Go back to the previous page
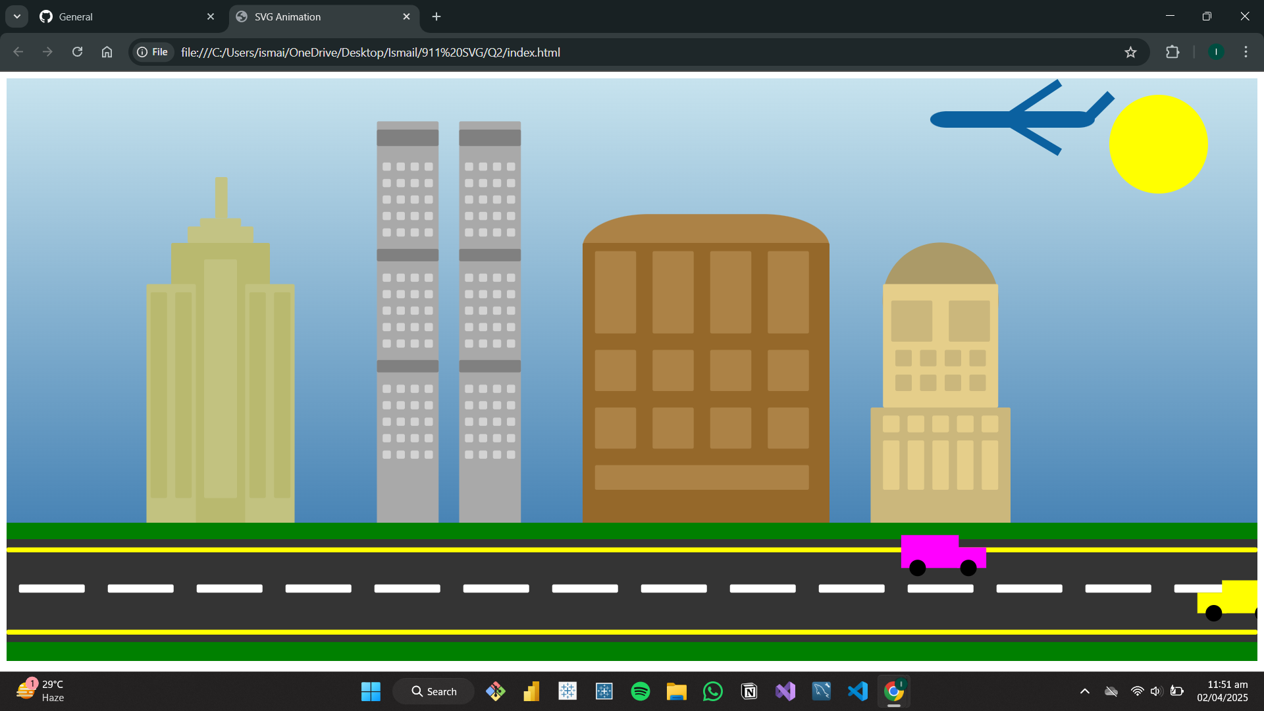Screen dimensions: 1264x711 (x=18, y=52)
